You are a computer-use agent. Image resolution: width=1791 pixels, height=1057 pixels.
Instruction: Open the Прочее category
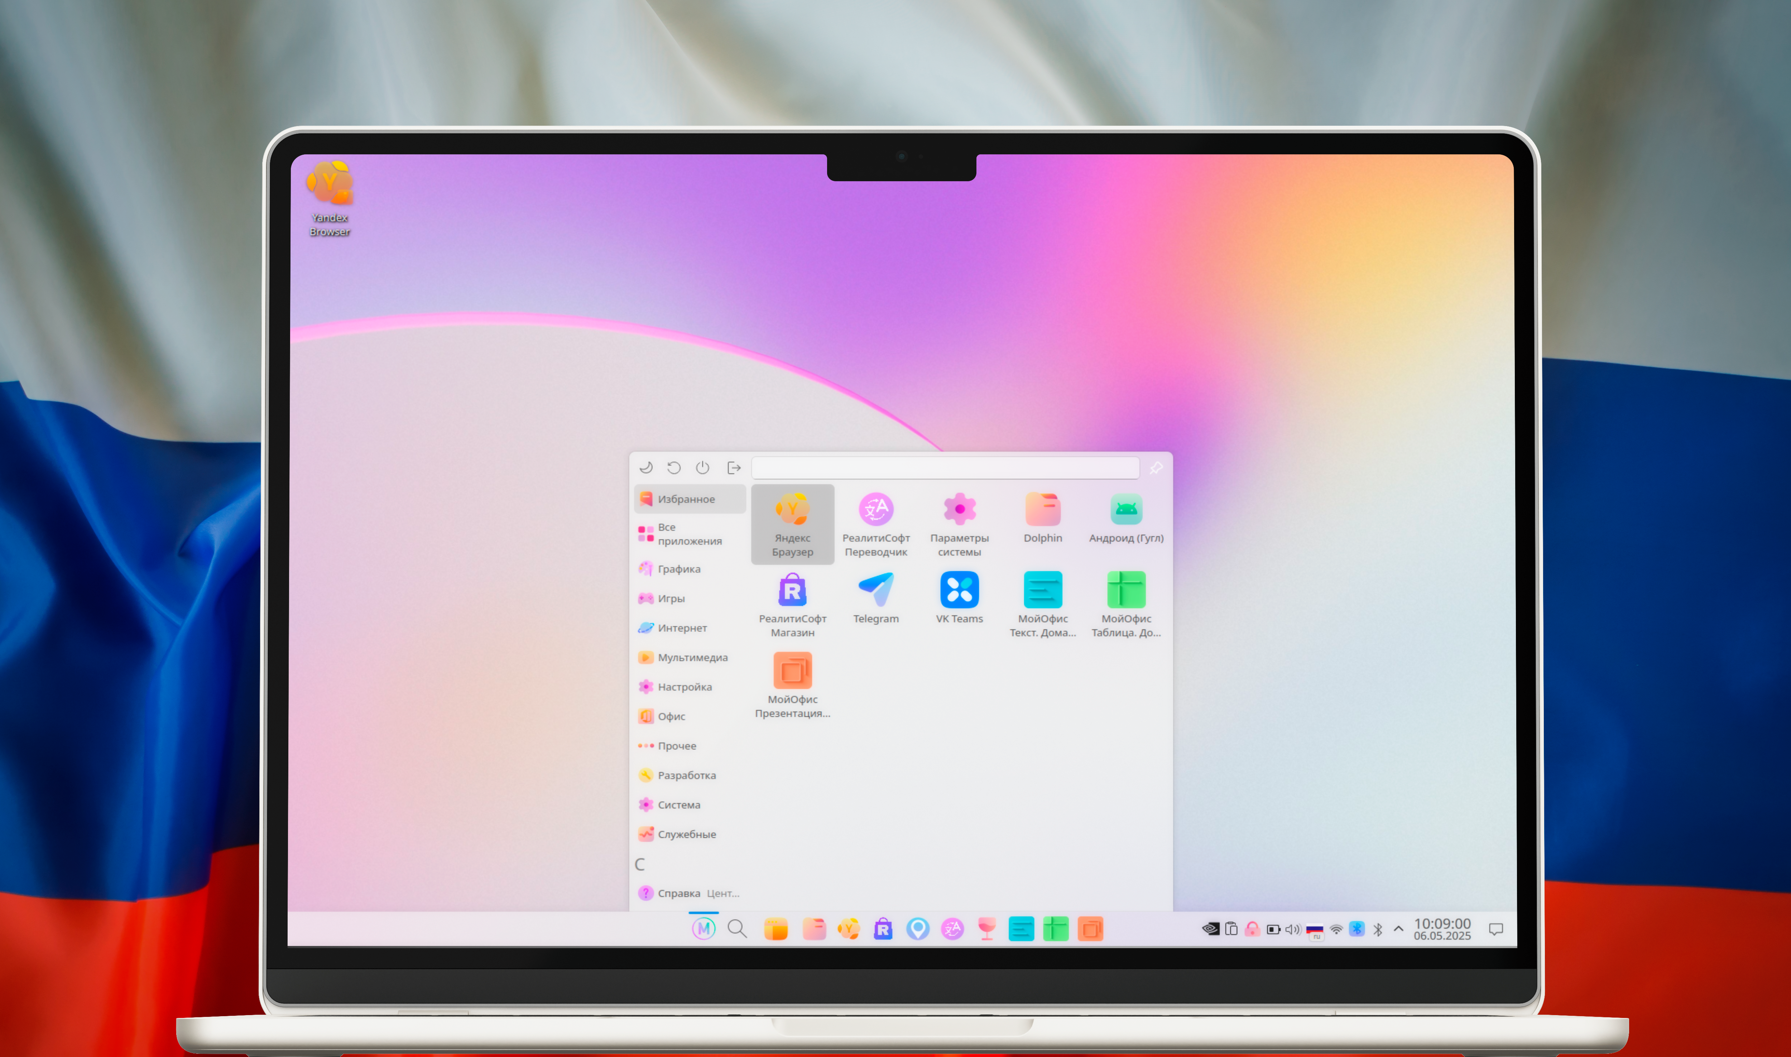click(x=689, y=746)
